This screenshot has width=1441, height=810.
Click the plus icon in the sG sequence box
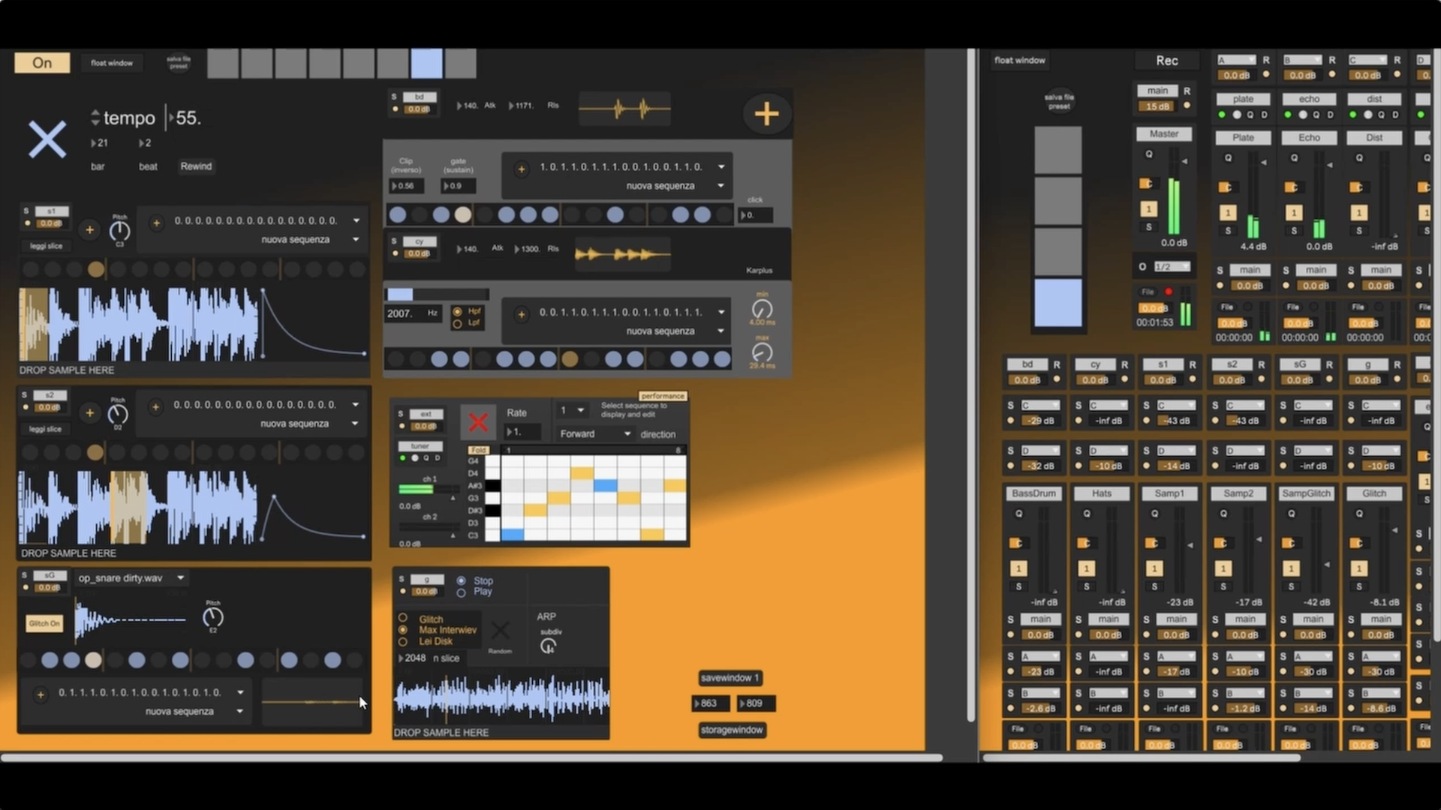tap(41, 694)
